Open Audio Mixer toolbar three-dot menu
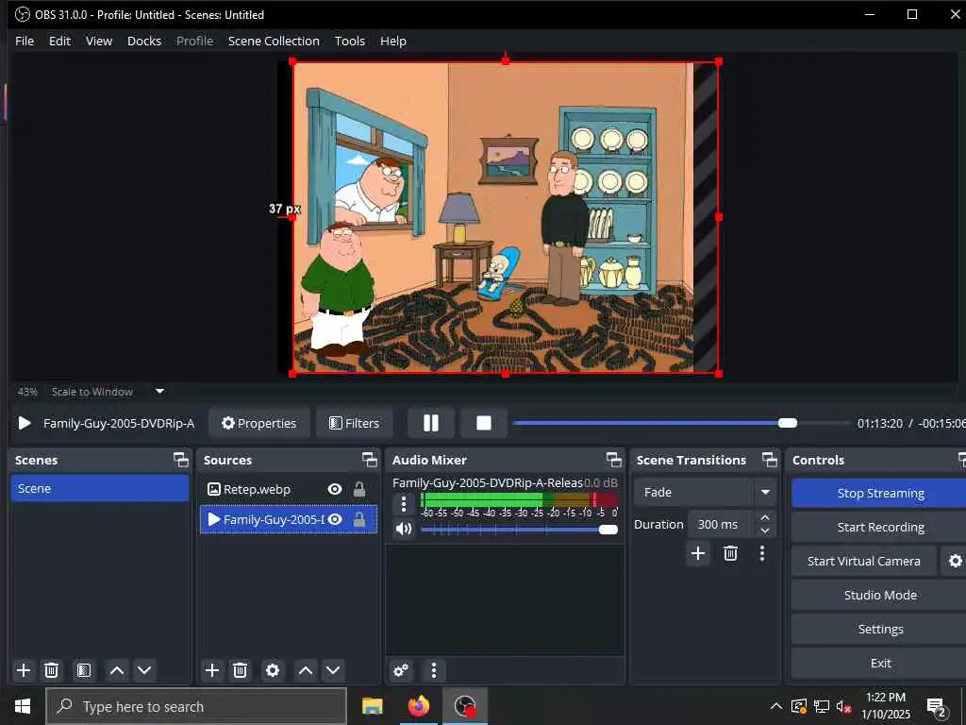Viewport: 966px width, 725px height. [434, 670]
